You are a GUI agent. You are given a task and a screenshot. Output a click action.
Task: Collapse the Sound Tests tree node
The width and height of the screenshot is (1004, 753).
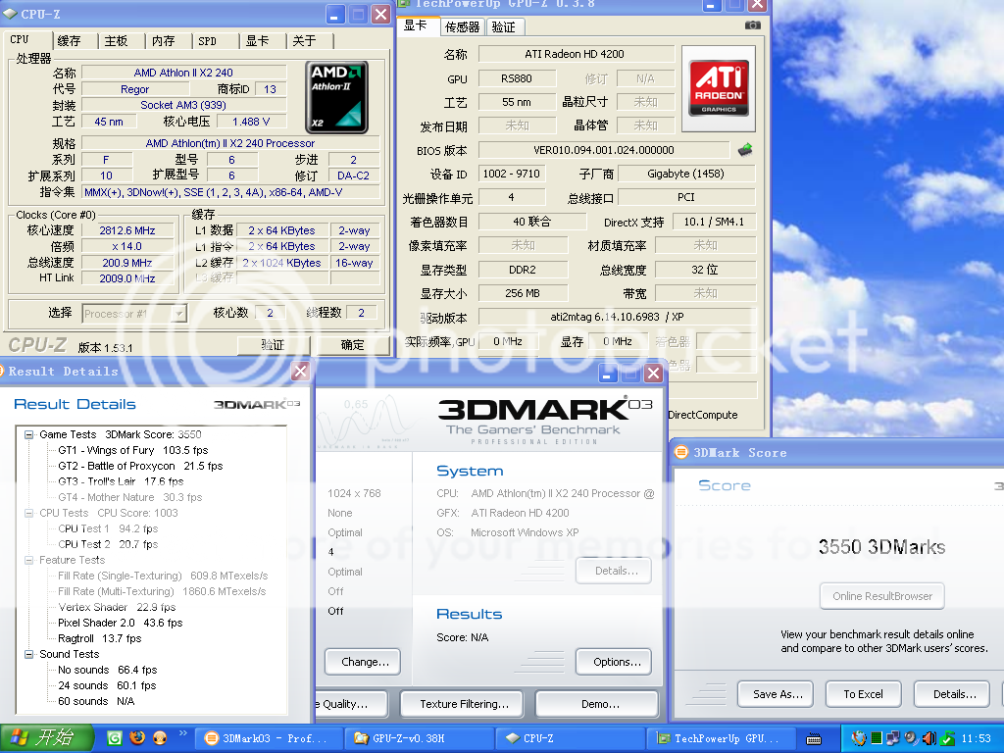click(x=28, y=654)
